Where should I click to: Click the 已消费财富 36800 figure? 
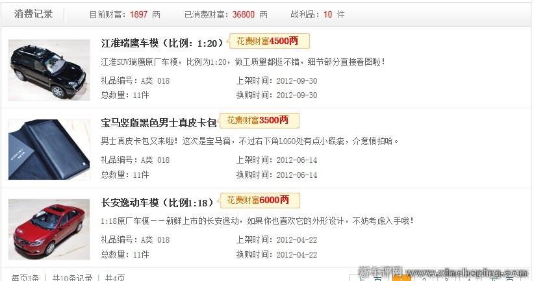(x=243, y=14)
